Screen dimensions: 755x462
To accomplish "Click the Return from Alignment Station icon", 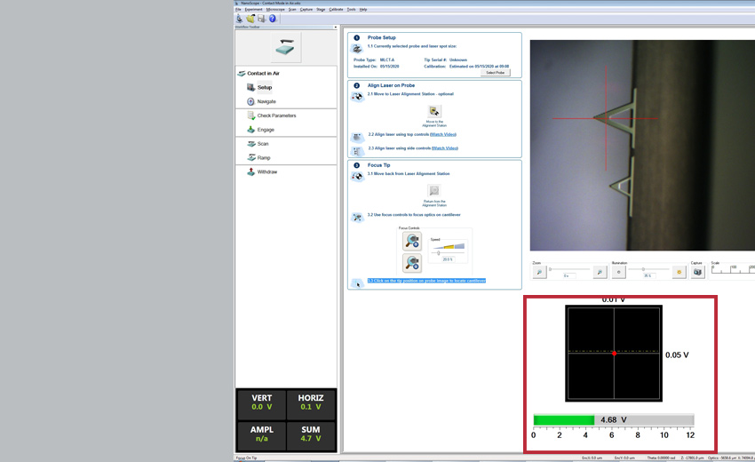I will click(x=433, y=191).
